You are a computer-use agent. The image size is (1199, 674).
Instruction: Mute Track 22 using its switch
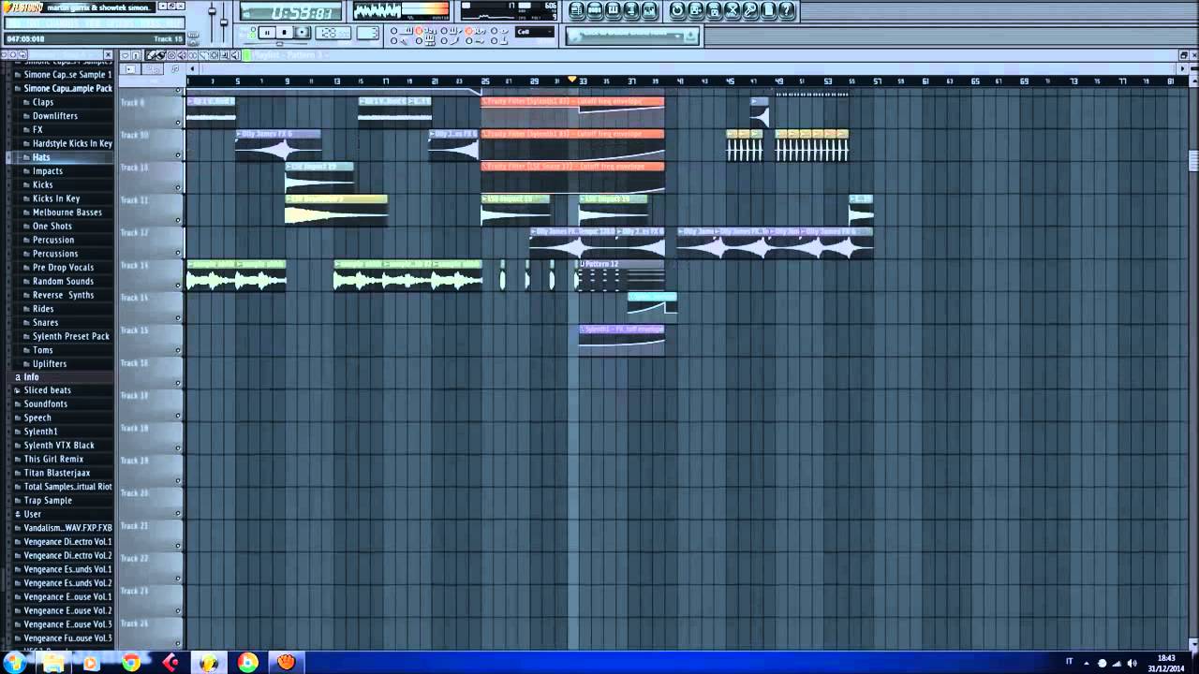178,579
